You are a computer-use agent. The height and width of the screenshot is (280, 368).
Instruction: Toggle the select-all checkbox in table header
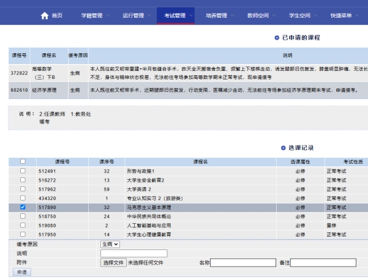(x=23, y=161)
